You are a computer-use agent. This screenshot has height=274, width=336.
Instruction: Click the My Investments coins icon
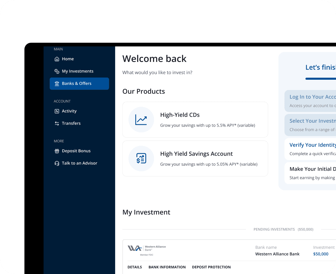pyautogui.click(x=57, y=71)
